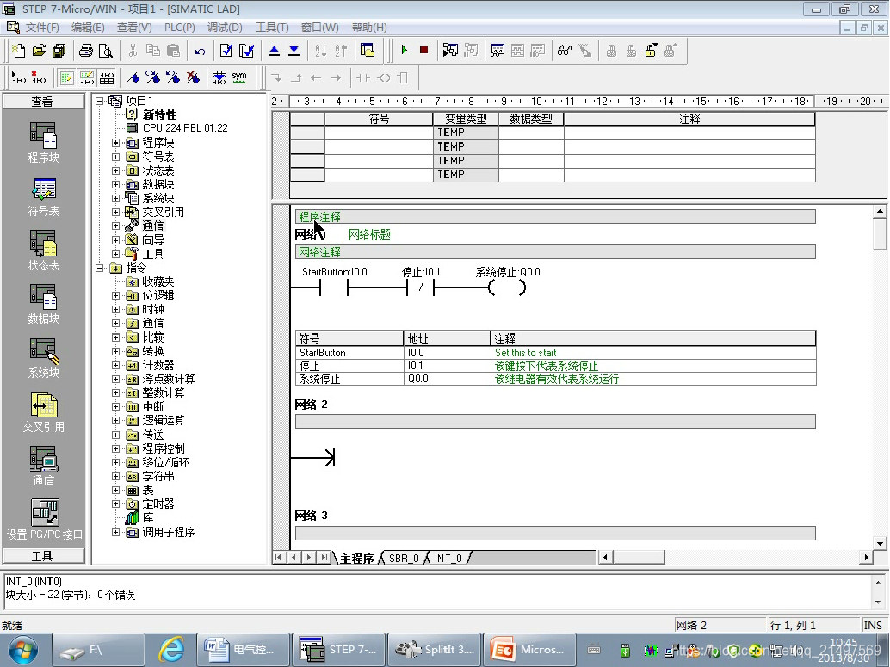Start PLC with green Run icon
This screenshot has width=890, height=667.
(x=405, y=50)
